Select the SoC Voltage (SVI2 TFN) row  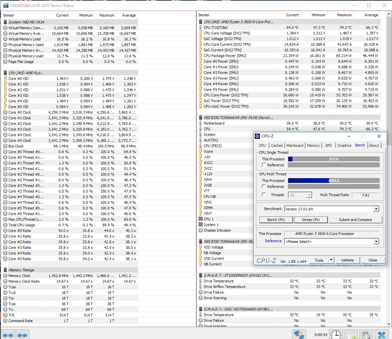coord(289,39)
